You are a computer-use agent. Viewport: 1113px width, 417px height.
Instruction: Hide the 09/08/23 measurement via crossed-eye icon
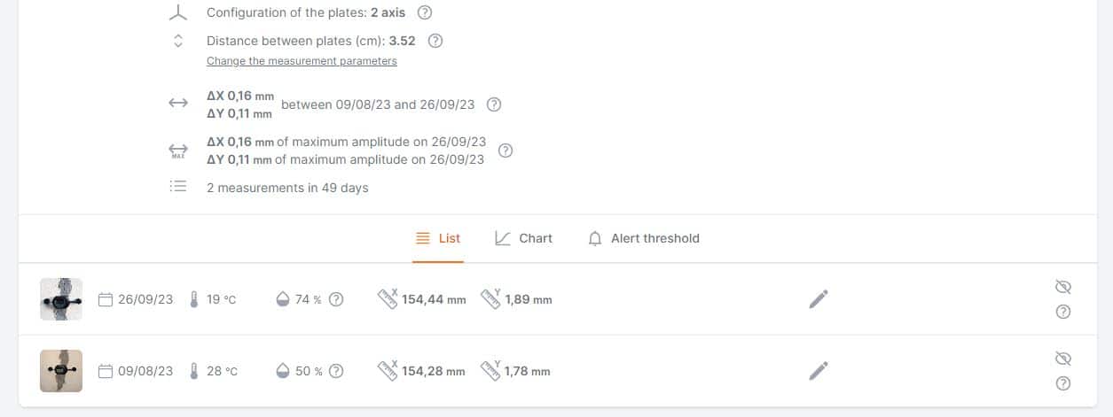pyautogui.click(x=1064, y=359)
